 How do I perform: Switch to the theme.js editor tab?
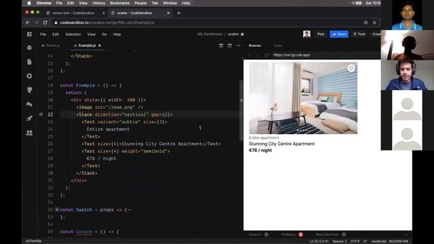(51, 45)
